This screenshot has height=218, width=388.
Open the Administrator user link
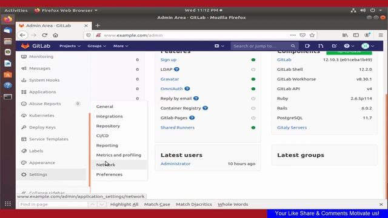[175, 163]
